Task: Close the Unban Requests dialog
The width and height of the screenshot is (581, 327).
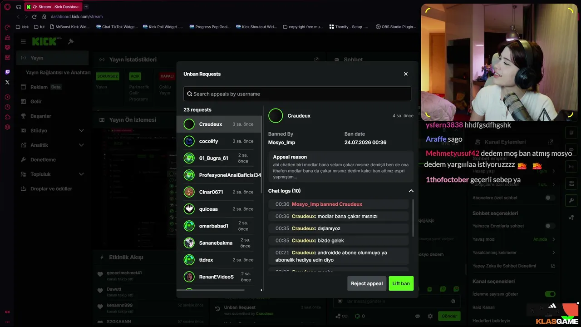Action: point(406,74)
